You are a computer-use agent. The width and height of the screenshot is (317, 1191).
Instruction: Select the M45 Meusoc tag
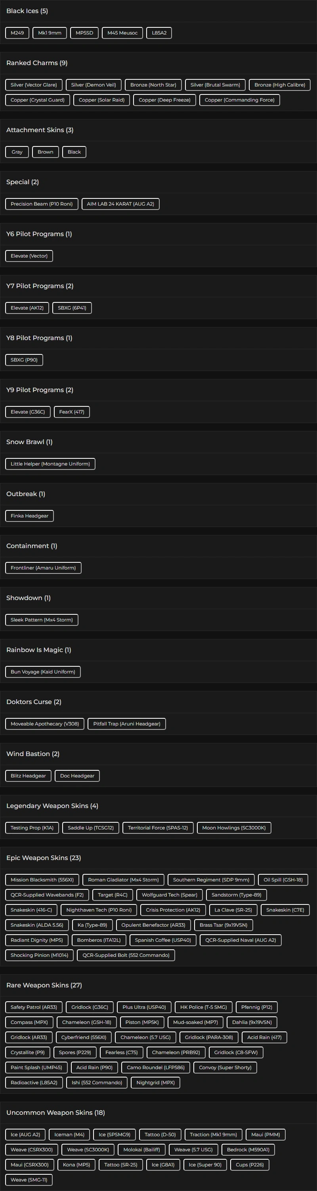122,33
